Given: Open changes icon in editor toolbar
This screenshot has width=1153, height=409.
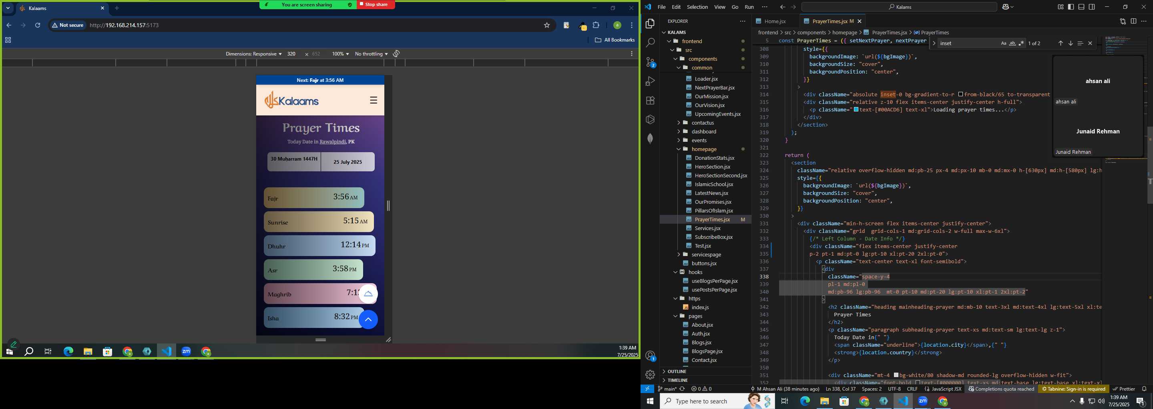Looking at the screenshot, I should (1123, 21).
